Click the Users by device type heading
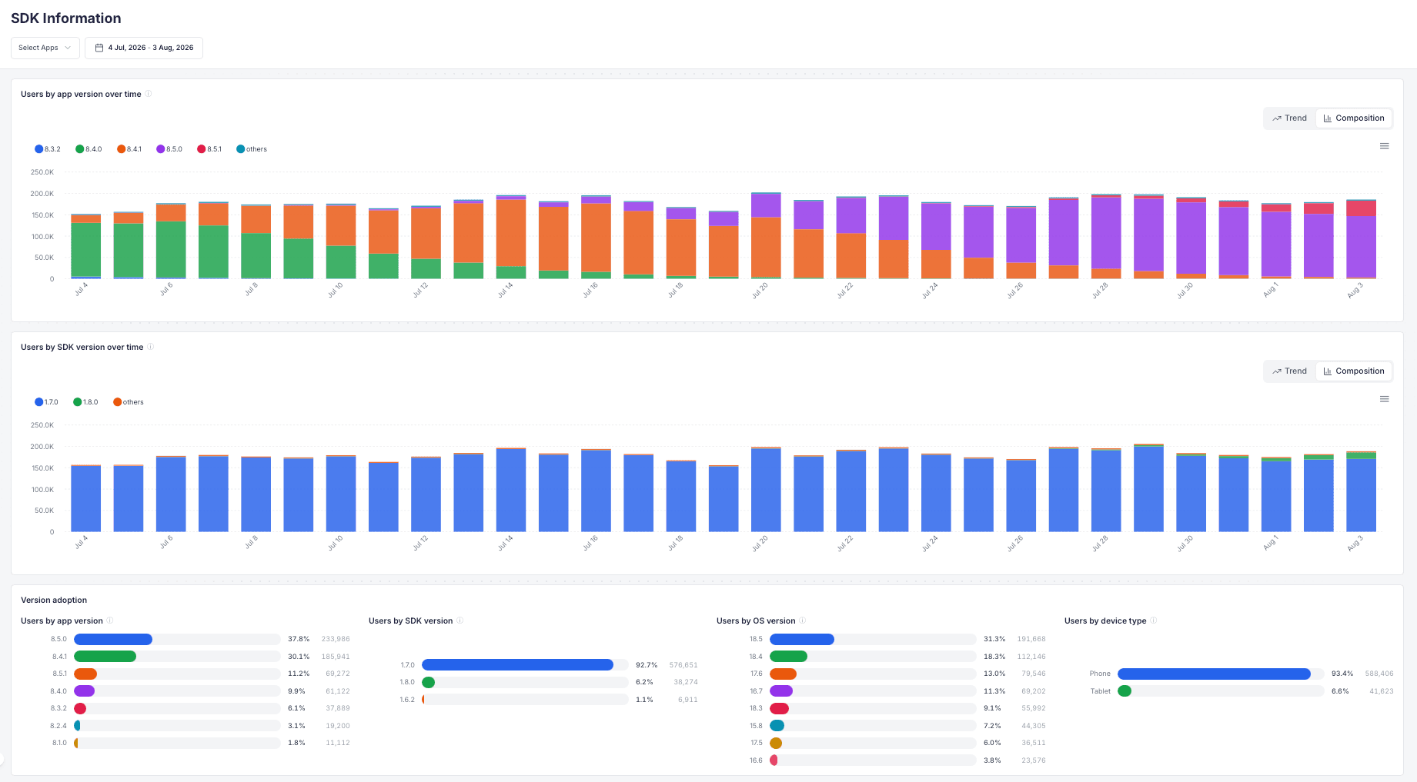1417x782 pixels. [1105, 621]
